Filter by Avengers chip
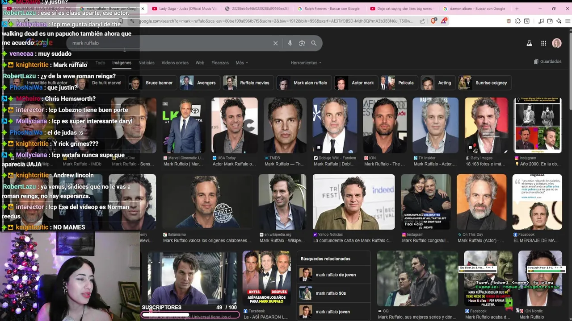Screen dimensions: 572x321 pos(199,82)
